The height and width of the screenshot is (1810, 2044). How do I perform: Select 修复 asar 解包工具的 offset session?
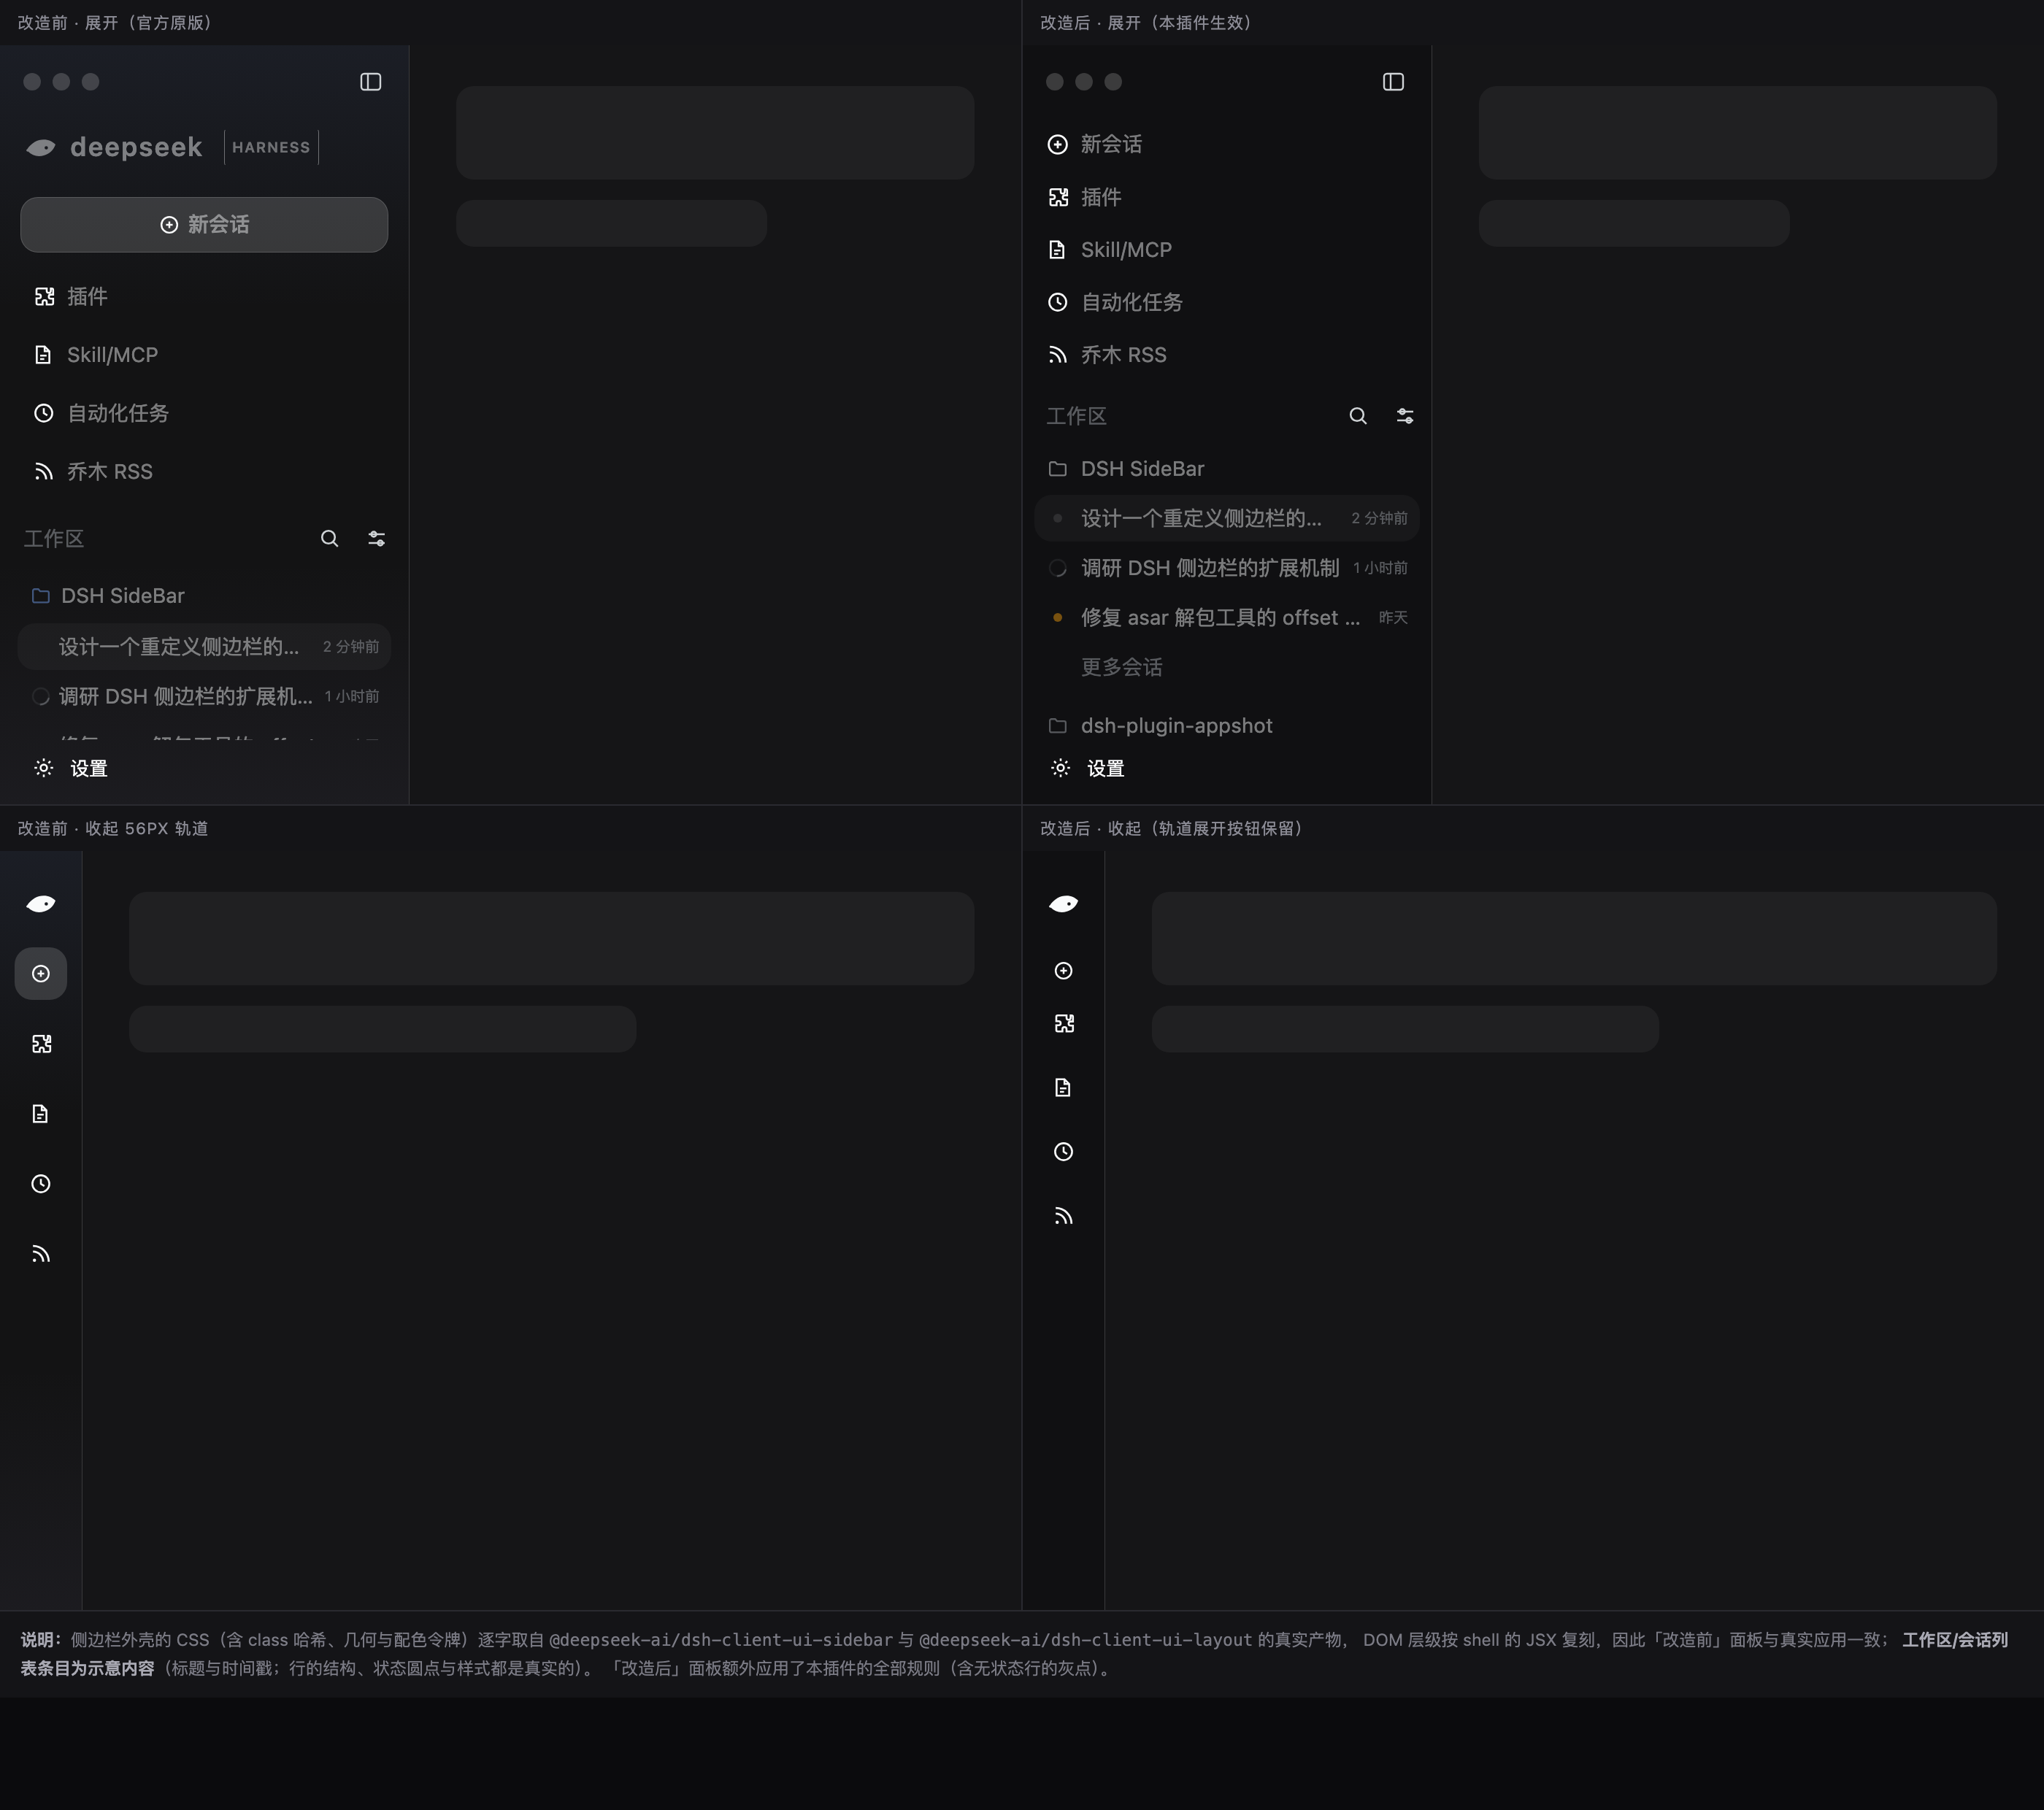click(x=1227, y=617)
